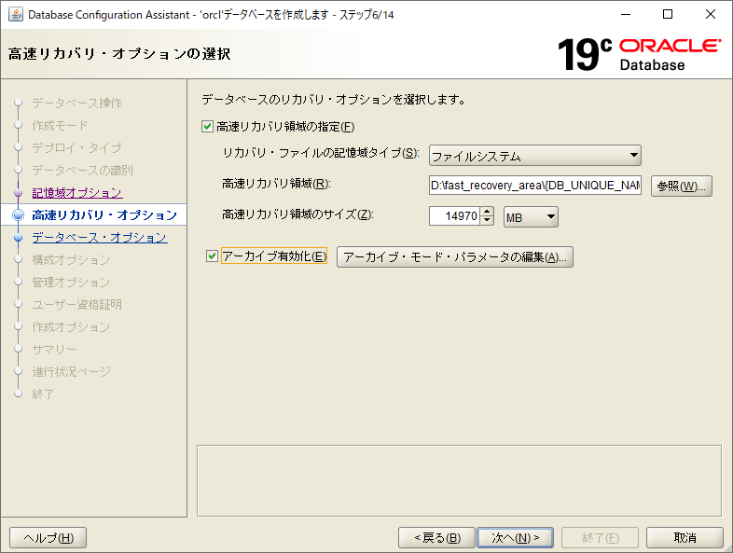Open the MB size unit dropdown
Screen dimensions: 733x553
coord(531,217)
